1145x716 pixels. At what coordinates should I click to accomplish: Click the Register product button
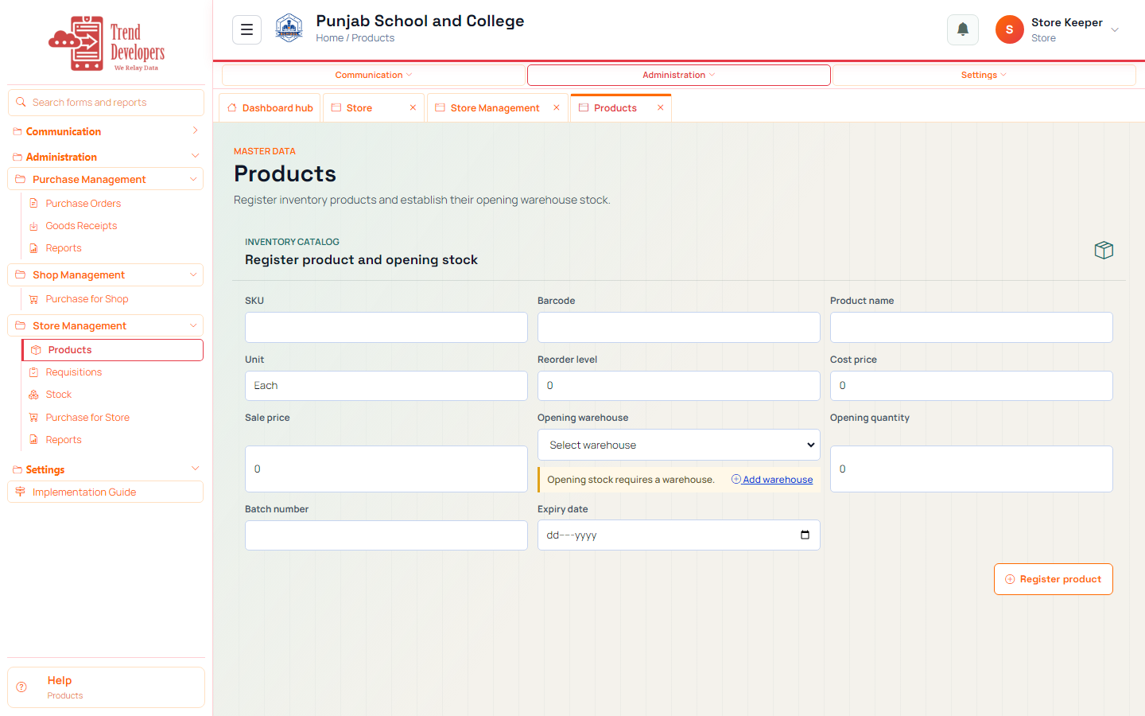[1053, 579]
